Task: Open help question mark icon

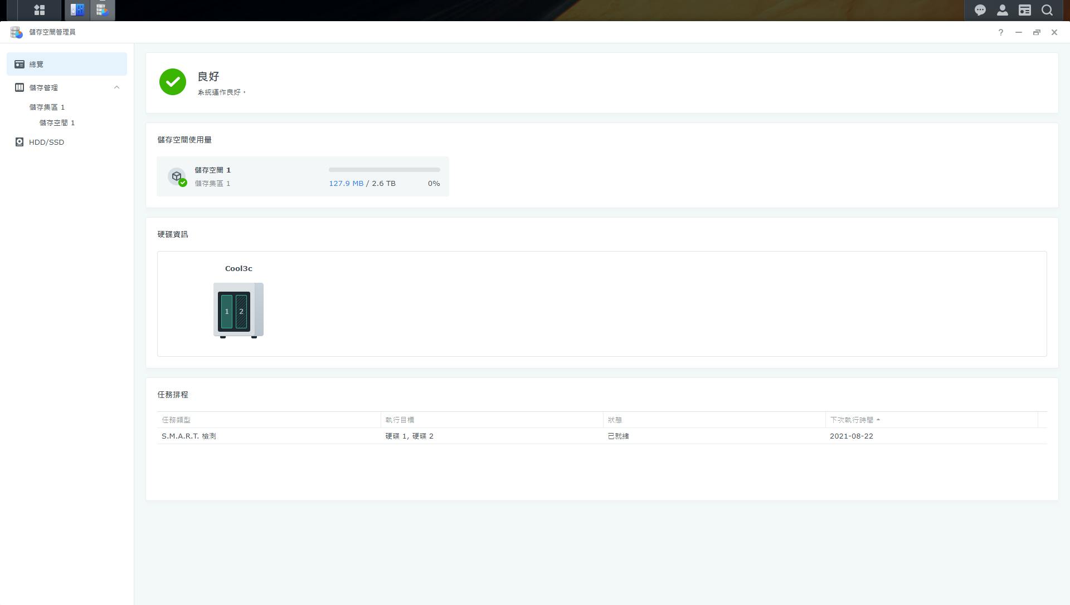Action: (x=1000, y=32)
